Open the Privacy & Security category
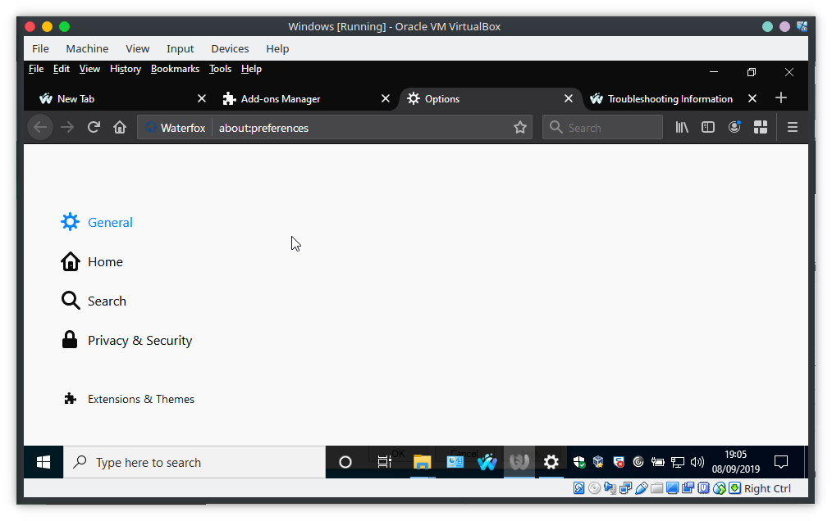Viewport: 832px width, 521px height. pyautogui.click(x=126, y=340)
